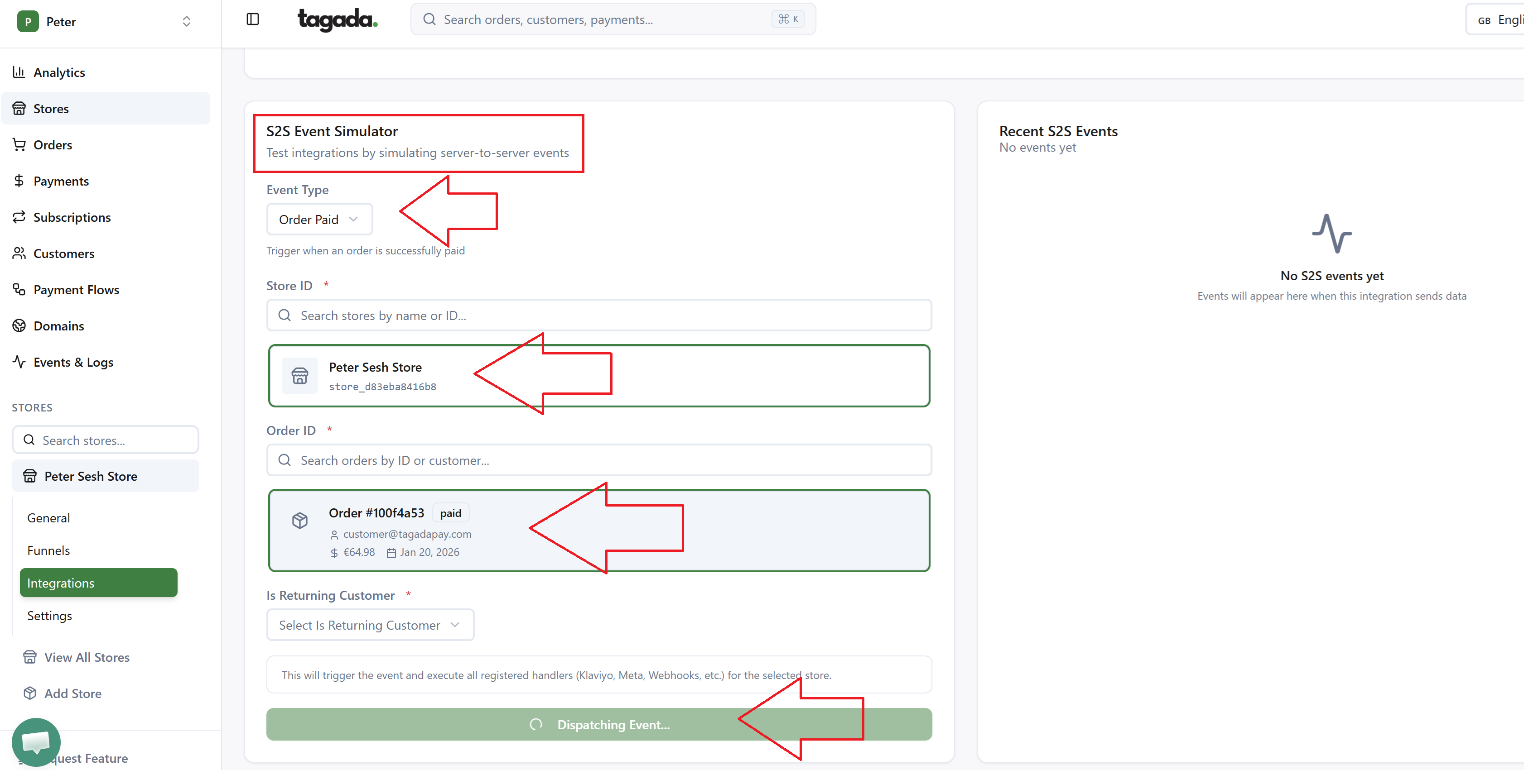1524x770 pixels.
Task: Click the Payments dollar icon
Action: 19,181
